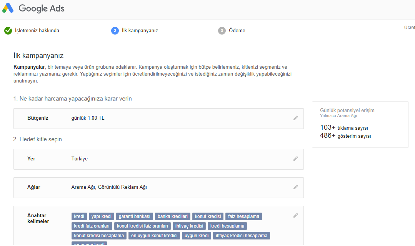Click the ihtiyaç kredisi hesaplama keyword tag
The width and height of the screenshot is (415, 246).
click(242, 235)
